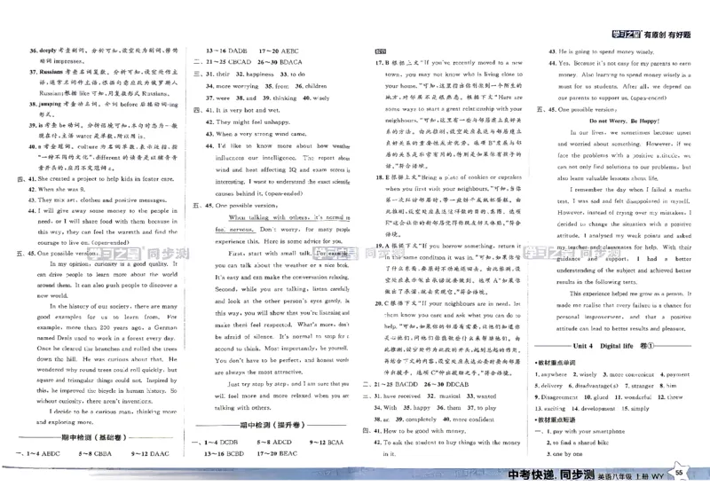Select the answer "39. thinking"
The height and width of the screenshot is (502, 710).
280,98
